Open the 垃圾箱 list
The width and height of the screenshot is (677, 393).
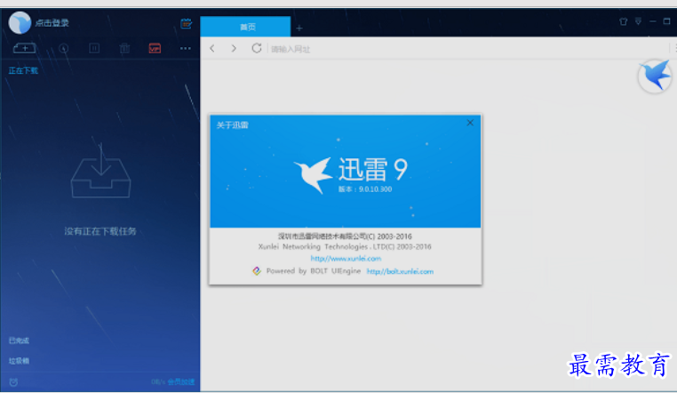point(19,361)
